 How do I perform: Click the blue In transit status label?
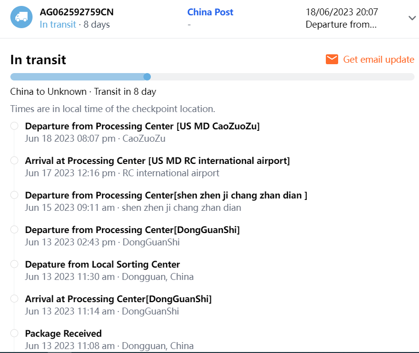point(58,24)
